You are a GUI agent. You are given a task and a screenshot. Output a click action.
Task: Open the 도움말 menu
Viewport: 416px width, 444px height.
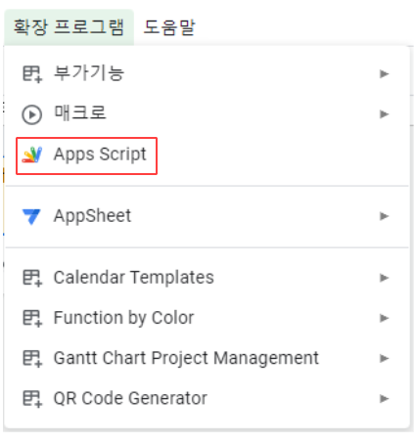coord(169,27)
